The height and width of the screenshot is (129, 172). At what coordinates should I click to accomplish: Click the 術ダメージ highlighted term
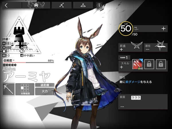(133, 82)
